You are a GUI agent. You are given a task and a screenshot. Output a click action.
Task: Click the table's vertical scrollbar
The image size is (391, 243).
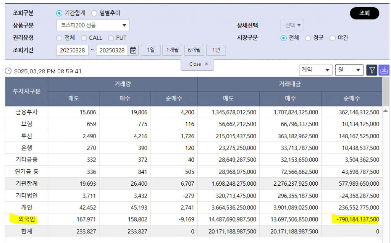click(x=386, y=153)
